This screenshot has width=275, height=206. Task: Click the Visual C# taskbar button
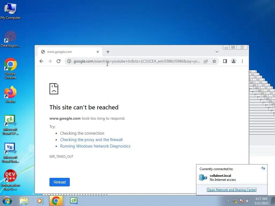pos(74,201)
